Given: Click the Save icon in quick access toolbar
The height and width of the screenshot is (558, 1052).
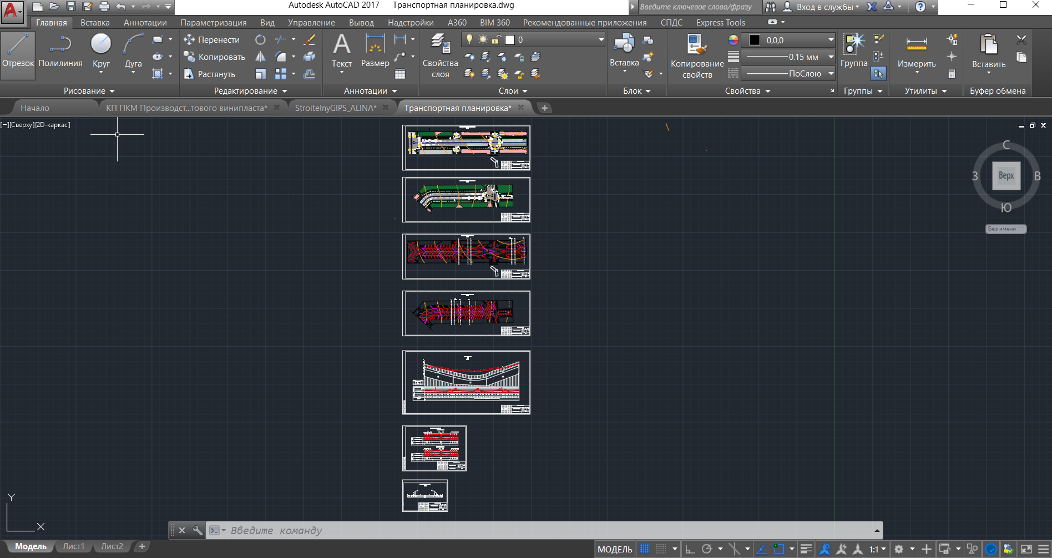Looking at the screenshot, I should (70, 6).
